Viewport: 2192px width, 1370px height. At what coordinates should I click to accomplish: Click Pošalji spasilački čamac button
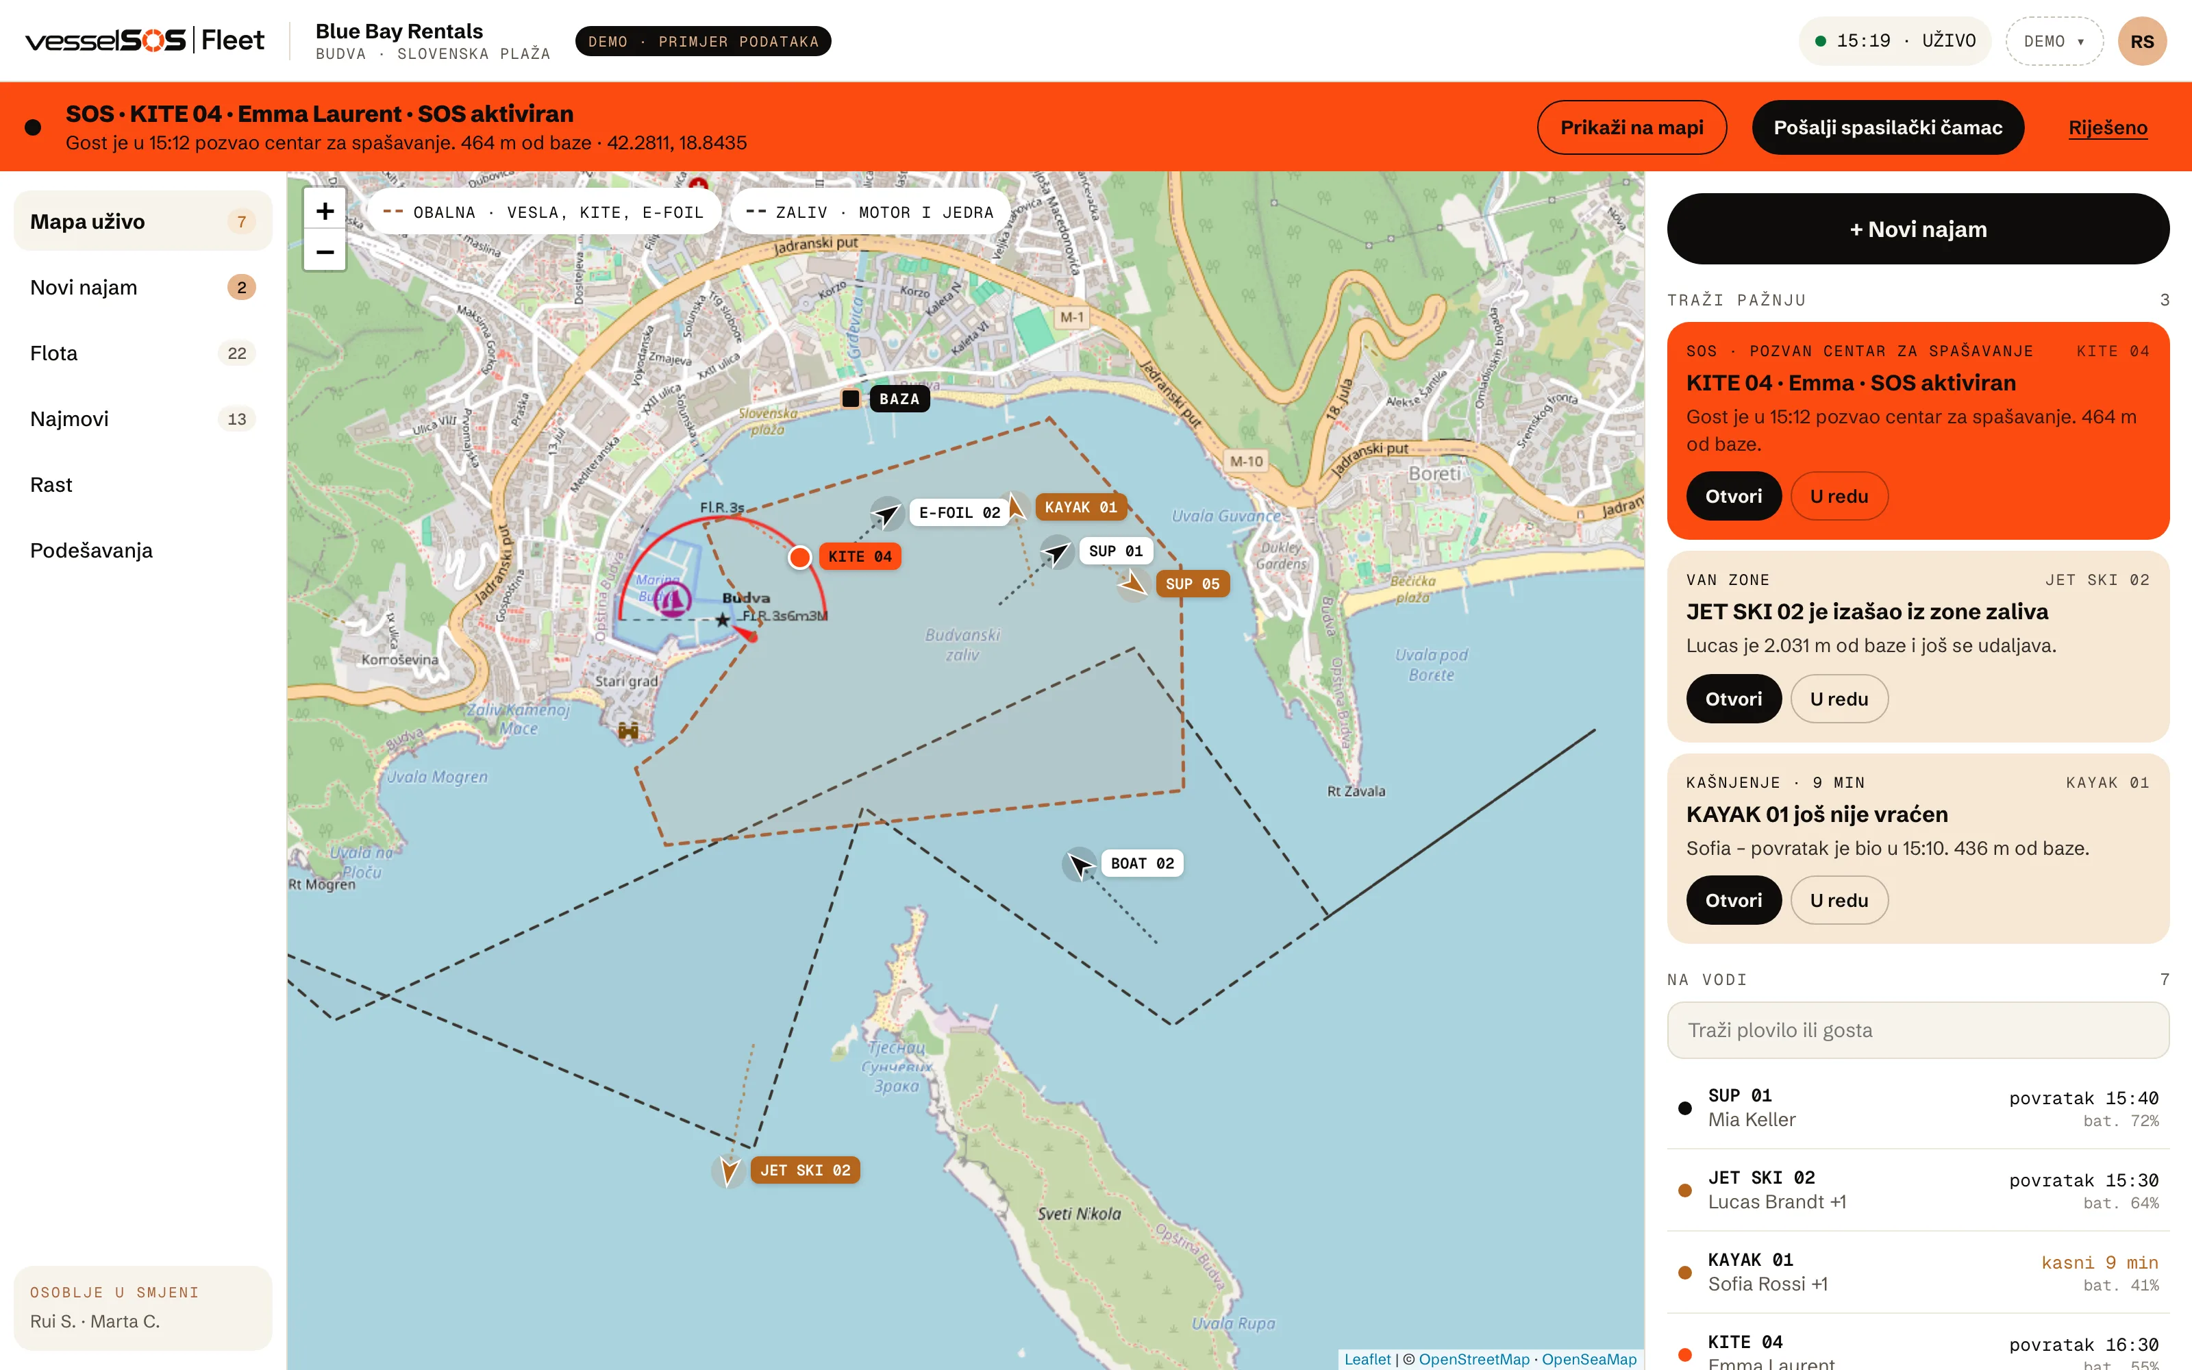1888,127
